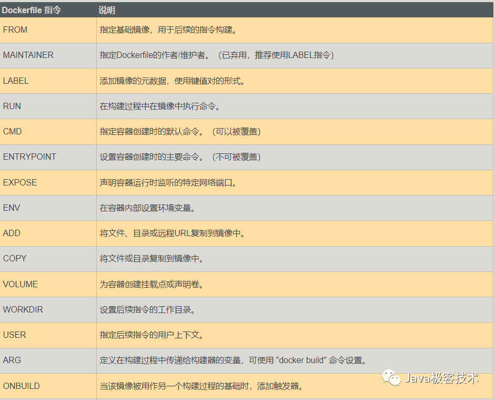495x400 pixels.
Task: Select the WORKDIR instruction cell
Action: (x=48, y=309)
